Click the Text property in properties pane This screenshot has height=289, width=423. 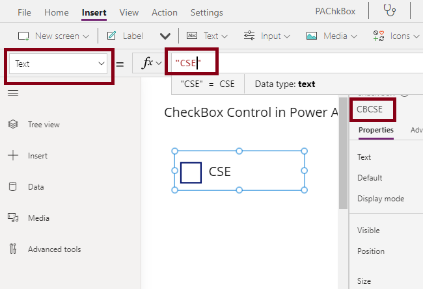pos(364,157)
